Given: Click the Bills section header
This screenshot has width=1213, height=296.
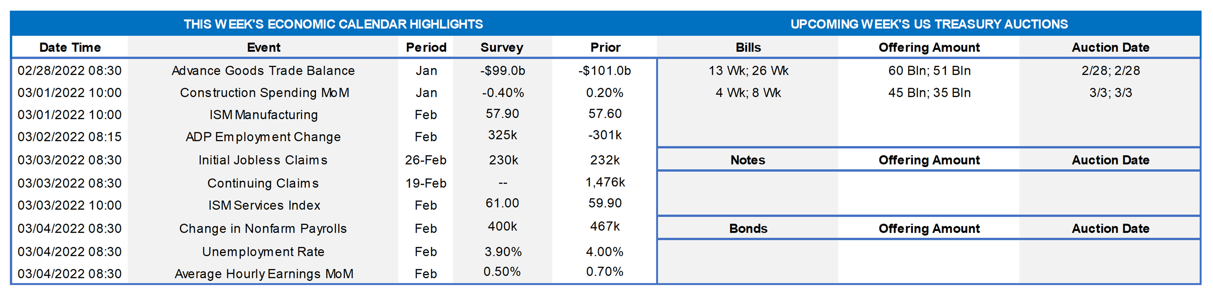Looking at the screenshot, I should click(x=748, y=48).
